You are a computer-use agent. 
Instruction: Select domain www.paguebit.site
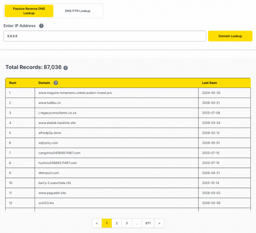tap(52, 193)
